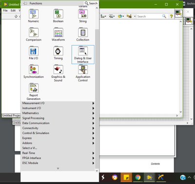The height and width of the screenshot is (184, 195).
Task: Click the magnifier icon in toolbar search
Action: point(164,16)
